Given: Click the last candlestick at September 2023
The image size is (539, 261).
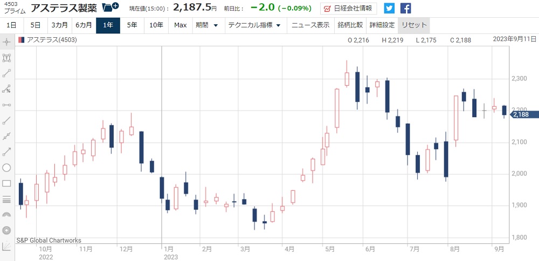Looking at the screenshot, I should 504,111.
